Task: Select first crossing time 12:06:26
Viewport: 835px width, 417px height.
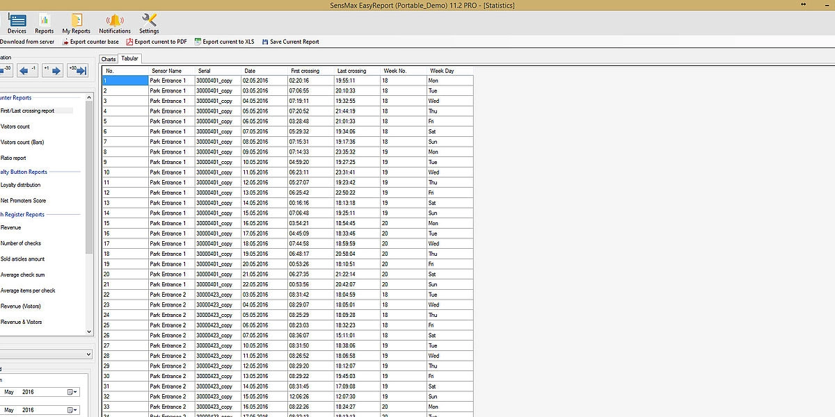Action: tap(311, 396)
